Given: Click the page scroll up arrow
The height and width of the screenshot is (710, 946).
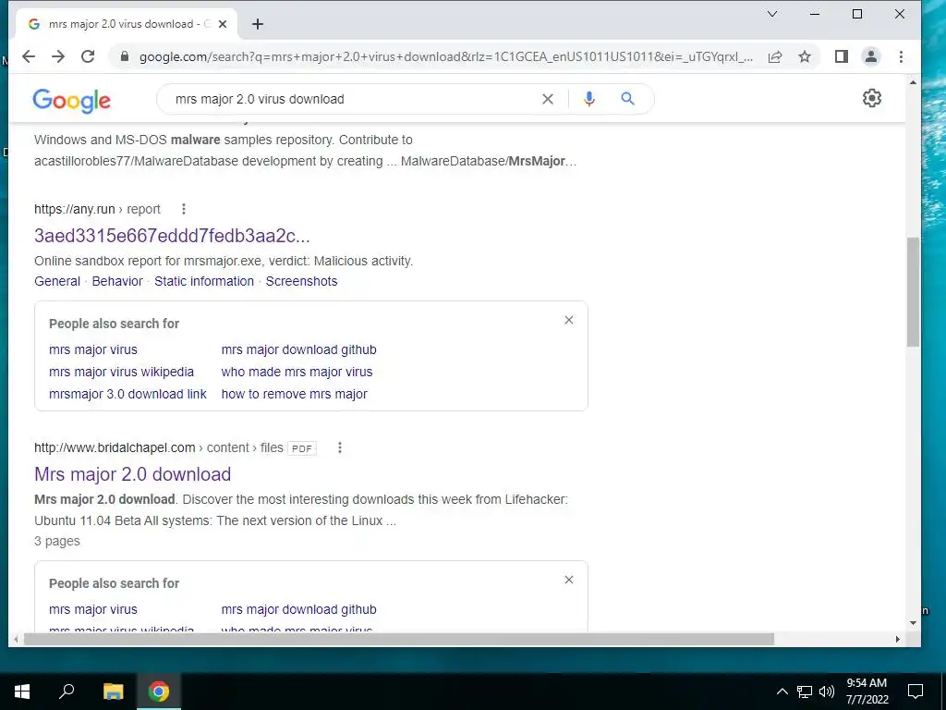Looking at the screenshot, I should [913, 82].
